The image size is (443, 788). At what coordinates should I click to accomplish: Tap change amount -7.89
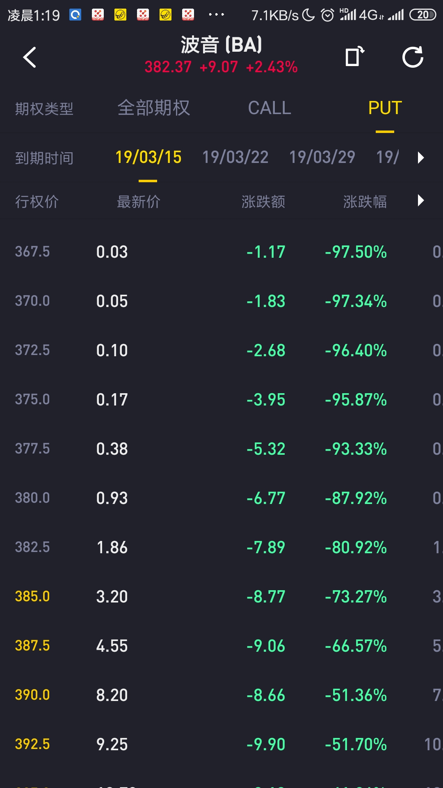coord(266,547)
